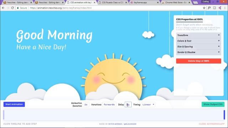
Task: Delete Step at 100% button
Action: tap(198, 61)
